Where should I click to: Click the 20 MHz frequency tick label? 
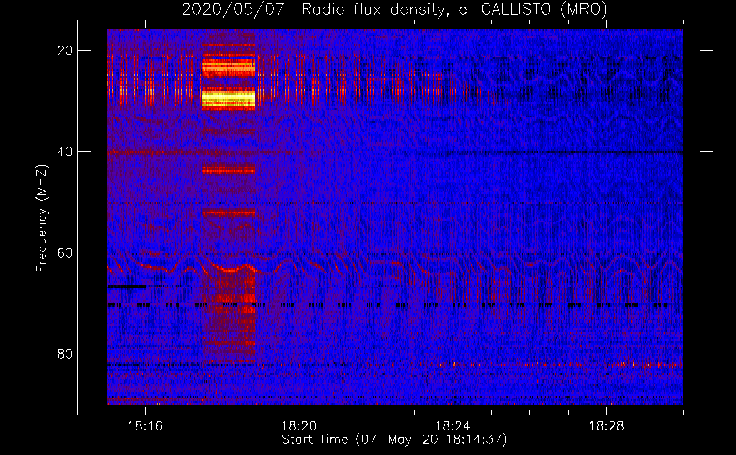click(65, 51)
